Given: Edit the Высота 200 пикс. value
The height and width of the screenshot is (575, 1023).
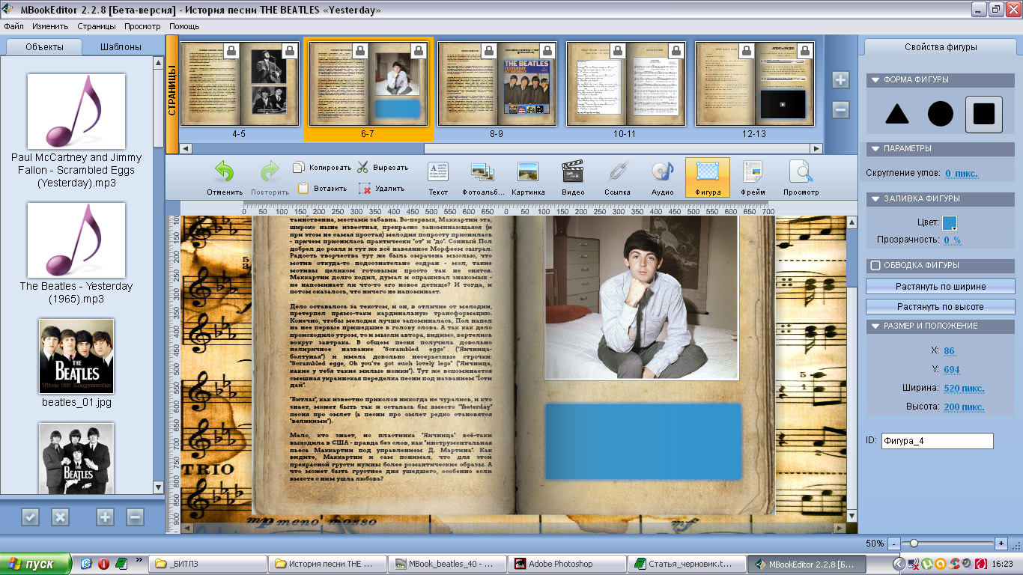Looking at the screenshot, I should [x=964, y=407].
